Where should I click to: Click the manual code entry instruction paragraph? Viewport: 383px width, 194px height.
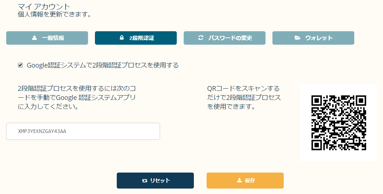pos(77,98)
